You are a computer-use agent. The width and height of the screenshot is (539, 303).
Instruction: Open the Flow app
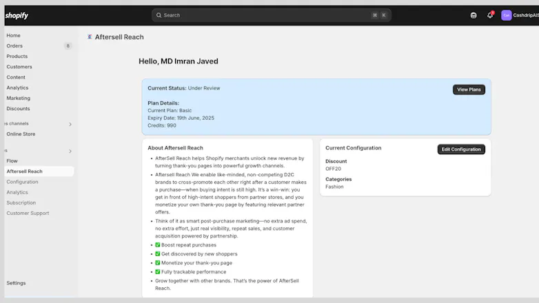coord(12,160)
